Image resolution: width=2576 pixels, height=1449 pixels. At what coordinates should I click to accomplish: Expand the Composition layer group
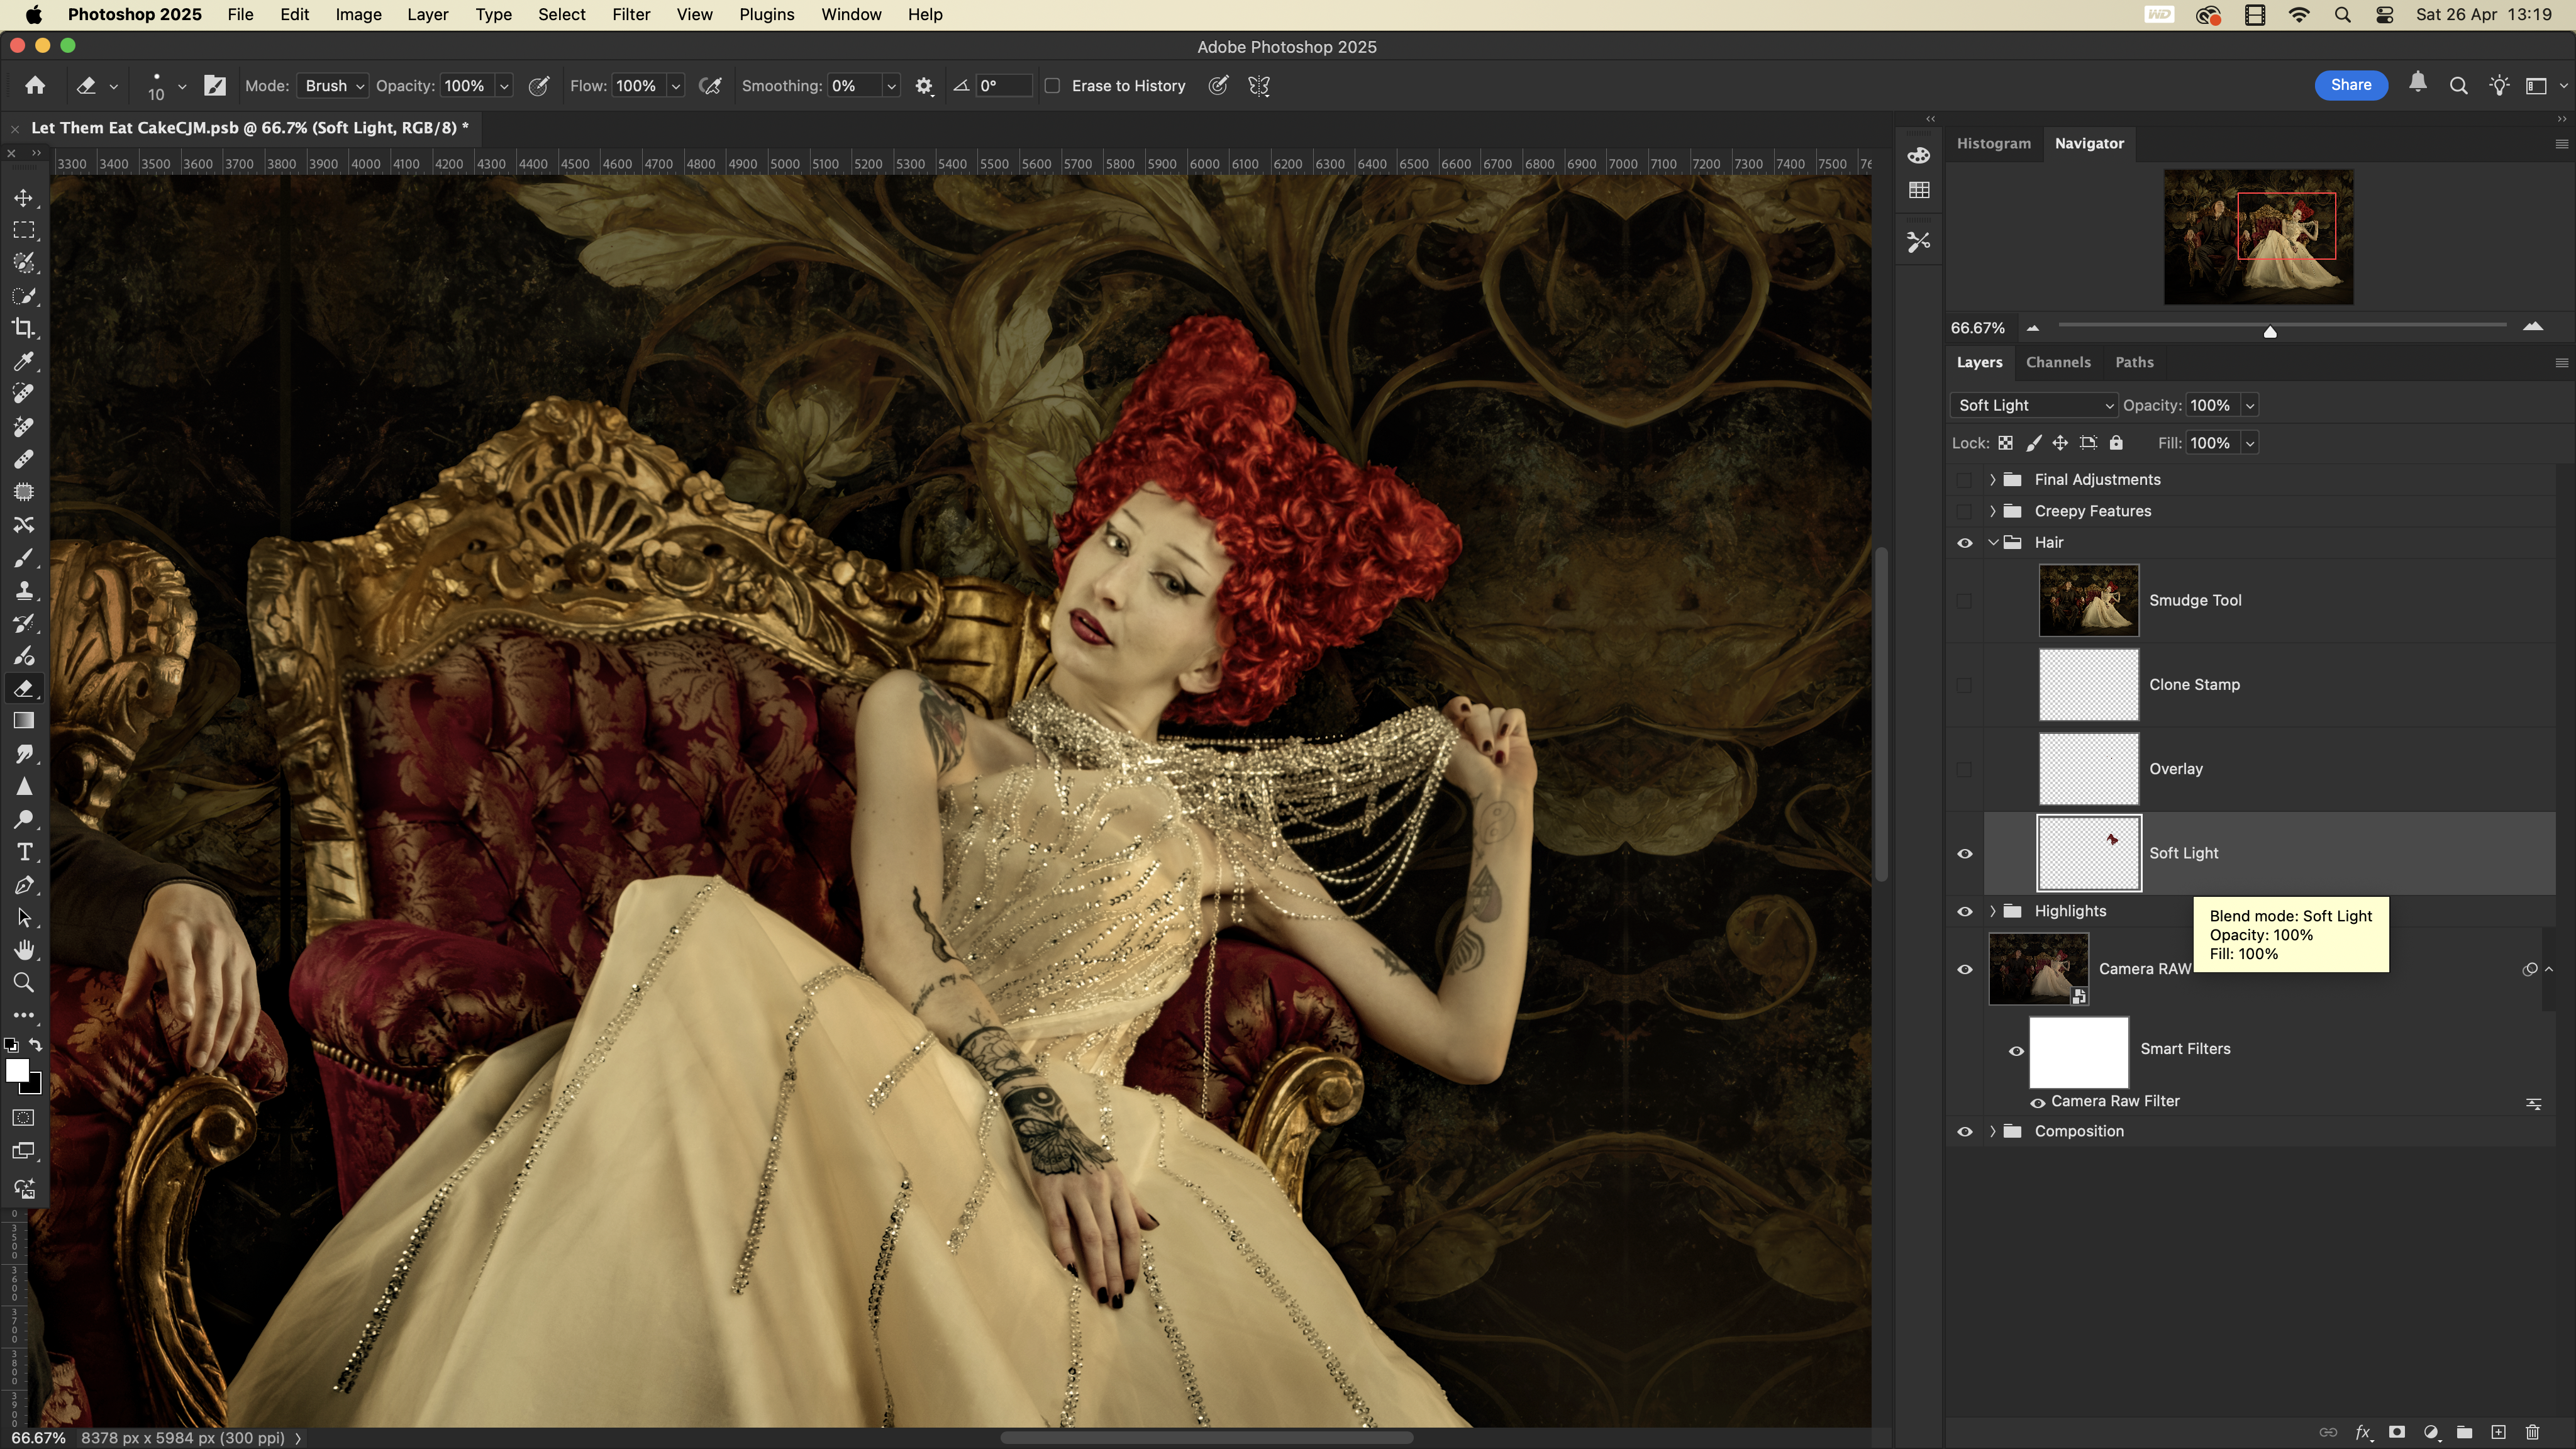pos(1992,1131)
